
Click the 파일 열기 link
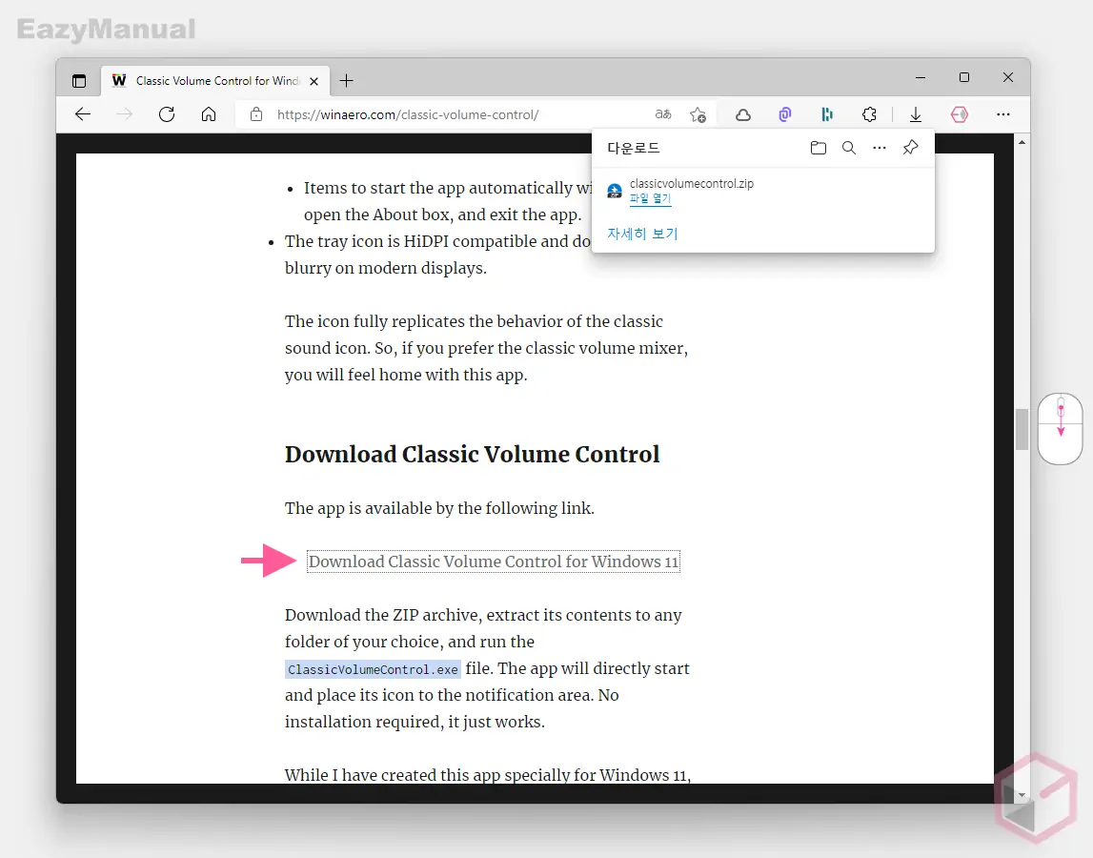pos(650,198)
